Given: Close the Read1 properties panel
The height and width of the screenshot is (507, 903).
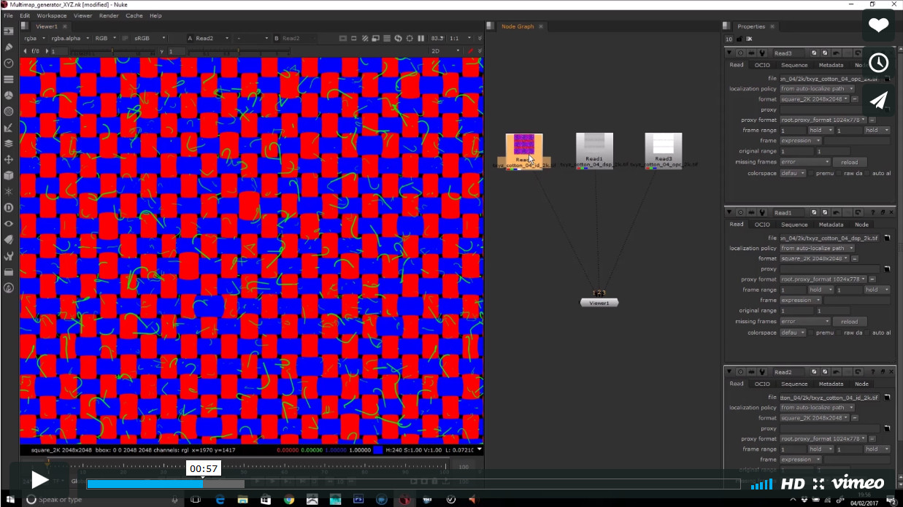Looking at the screenshot, I should coord(891,212).
